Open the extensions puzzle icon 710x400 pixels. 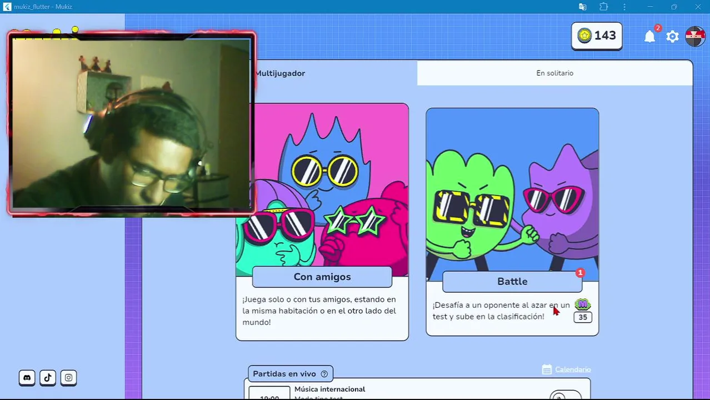604,7
